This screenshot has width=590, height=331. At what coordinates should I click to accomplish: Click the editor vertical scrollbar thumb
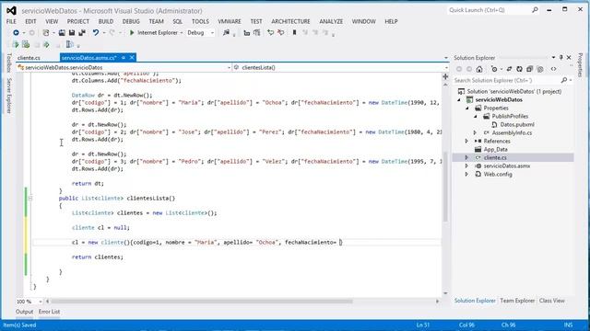(445, 187)
